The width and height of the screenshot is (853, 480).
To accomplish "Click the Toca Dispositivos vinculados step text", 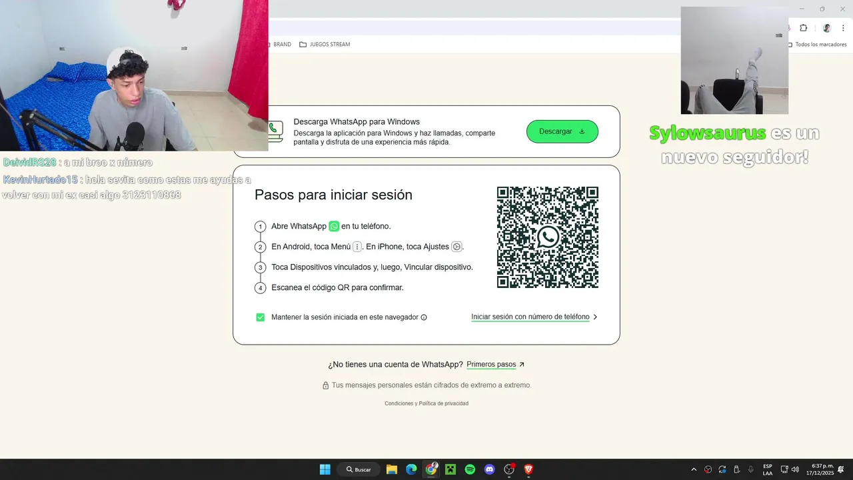I will [372, 267].
